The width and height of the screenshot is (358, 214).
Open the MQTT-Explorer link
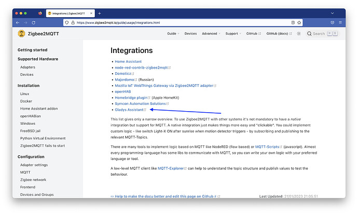pyautogui.click(x=172, y=168)
